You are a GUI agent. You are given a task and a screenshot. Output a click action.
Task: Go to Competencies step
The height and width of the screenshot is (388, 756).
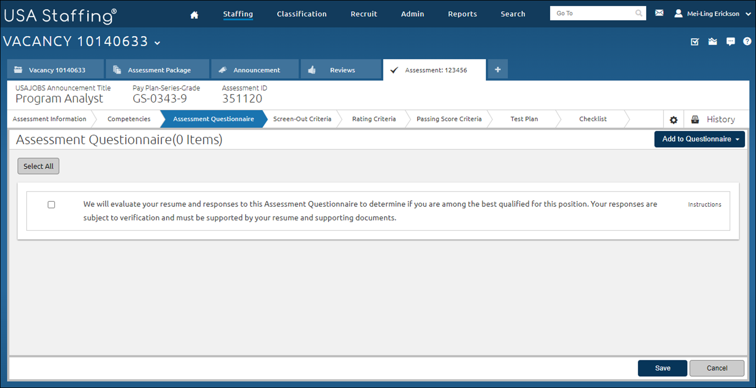point(129,119)
